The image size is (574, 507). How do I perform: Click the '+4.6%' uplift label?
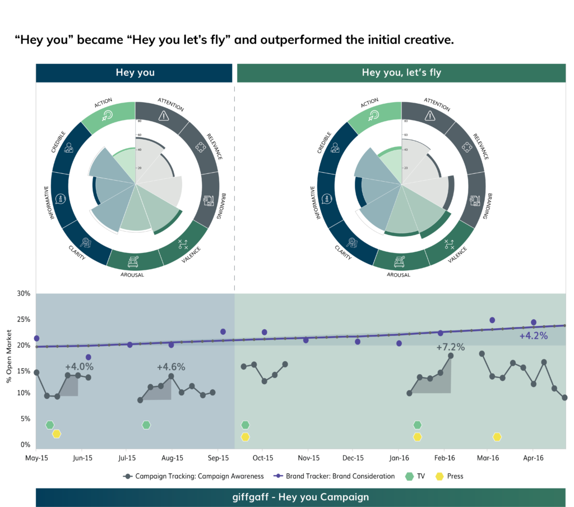click(x=171, y=367)
